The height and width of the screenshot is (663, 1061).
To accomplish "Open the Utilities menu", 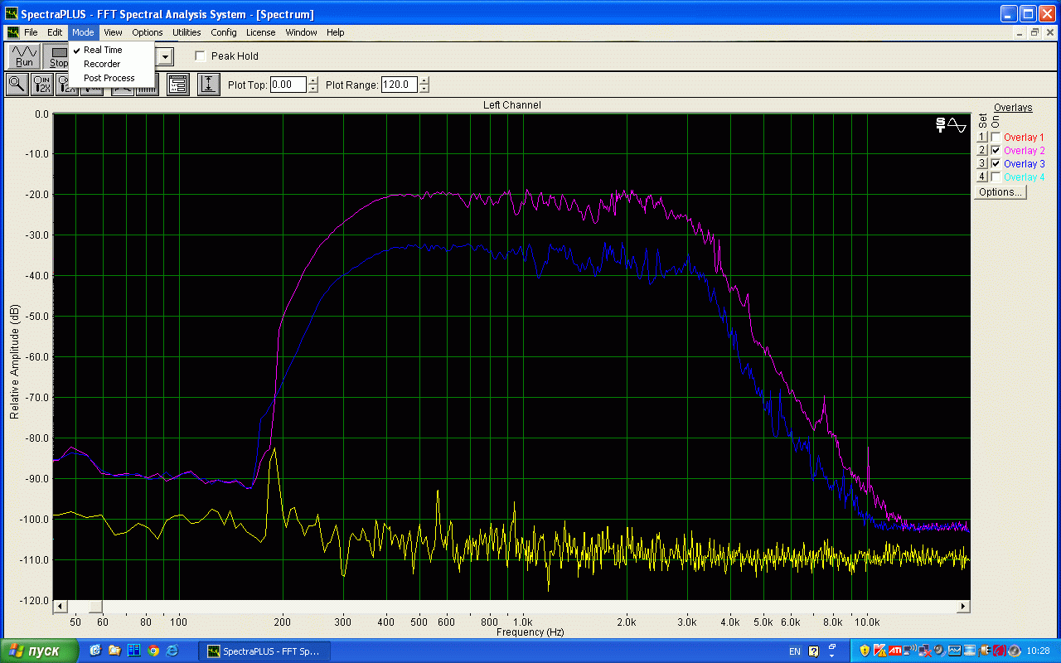I will 187,32.
